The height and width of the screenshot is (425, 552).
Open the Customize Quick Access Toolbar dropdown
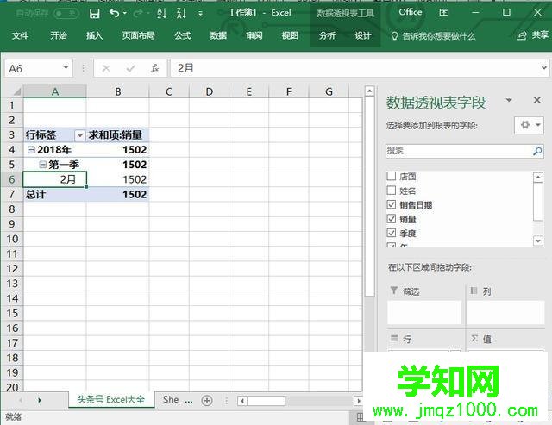(200, 14)
